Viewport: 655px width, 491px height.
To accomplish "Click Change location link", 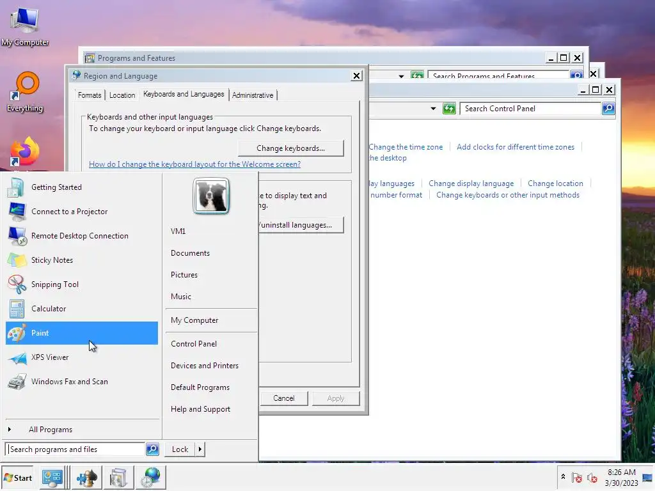I will tap(555, 183).
